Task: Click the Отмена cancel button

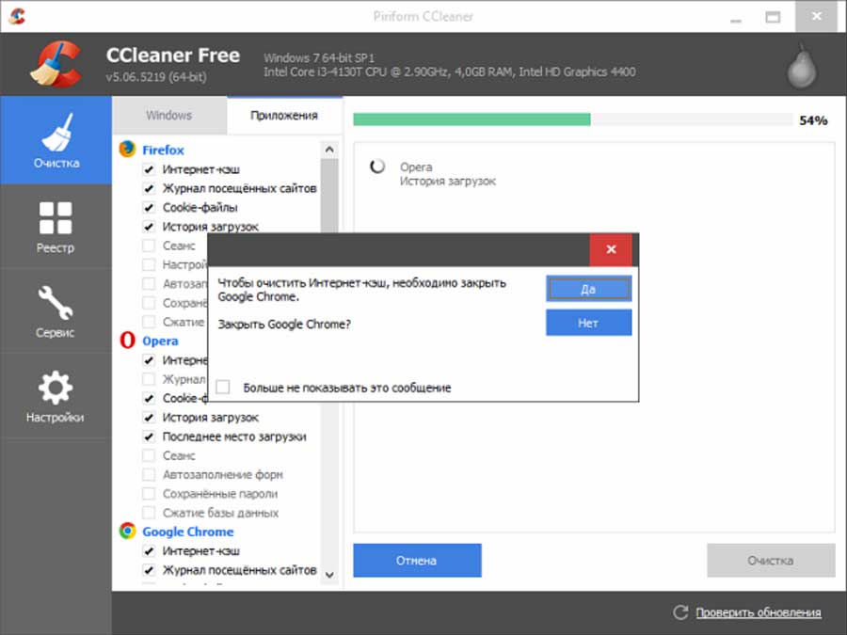Action: pyautogui.click(x=417, y=561)
